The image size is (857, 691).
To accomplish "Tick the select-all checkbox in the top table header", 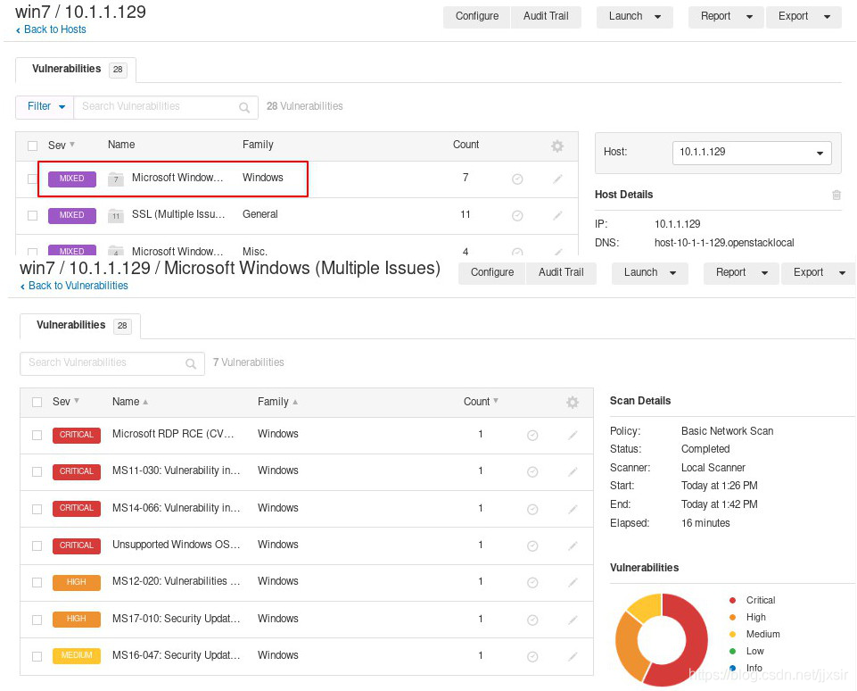I will pyautogui.click(x=33, y=146).
